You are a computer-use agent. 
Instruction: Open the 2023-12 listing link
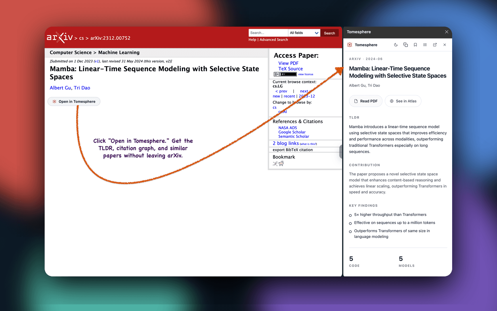[307, 96]
